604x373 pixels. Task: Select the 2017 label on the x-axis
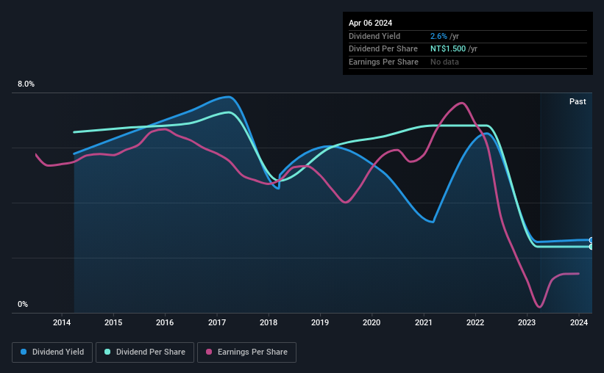point(217,322)
